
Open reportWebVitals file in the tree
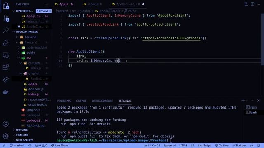pos(40,99)
